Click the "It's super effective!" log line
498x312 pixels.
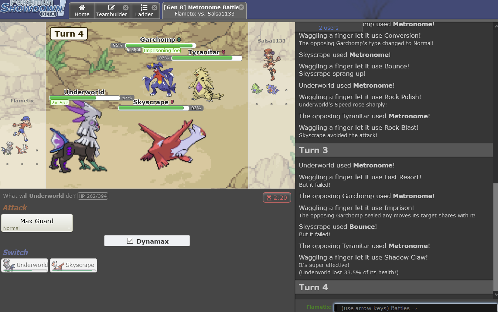point(324,265)
